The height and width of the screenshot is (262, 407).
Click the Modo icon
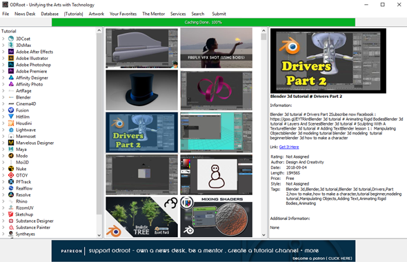(x=11, y=156)
